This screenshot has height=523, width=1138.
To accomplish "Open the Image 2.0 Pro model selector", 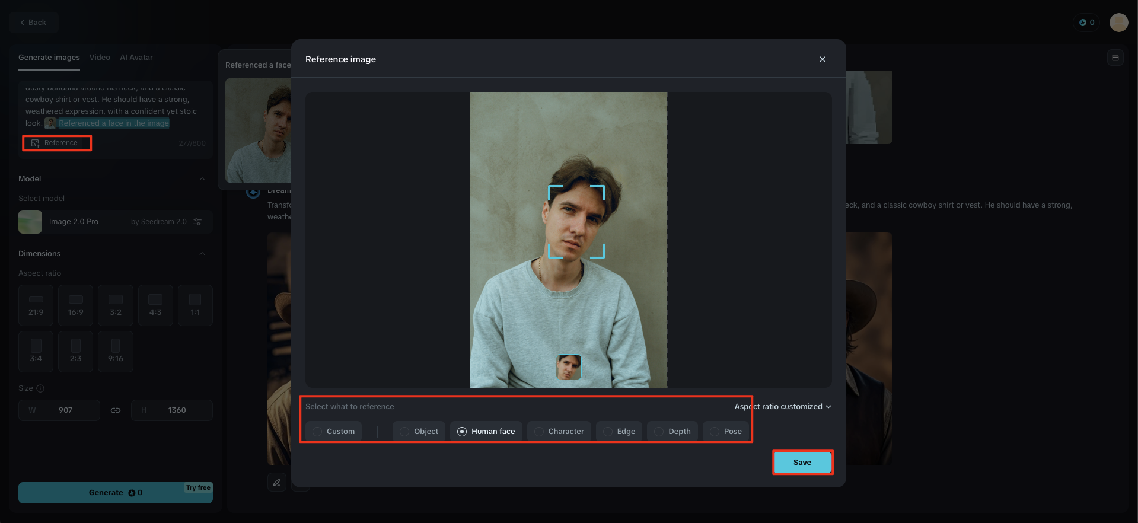I will point(116,222).
